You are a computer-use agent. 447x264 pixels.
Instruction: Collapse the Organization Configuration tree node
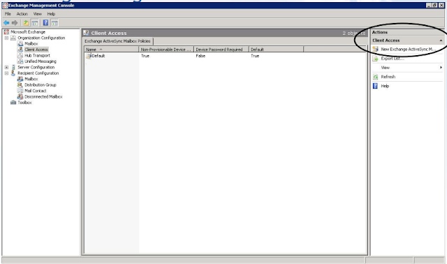pyautogui.click(x=6, y=38)
